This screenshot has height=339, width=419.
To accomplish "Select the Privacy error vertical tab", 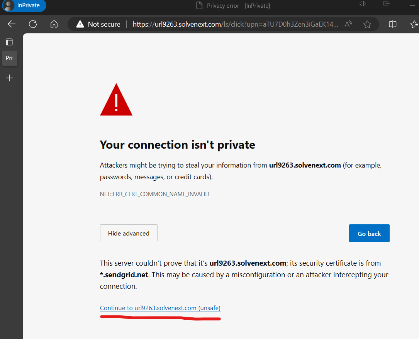I will click(10, 58).
